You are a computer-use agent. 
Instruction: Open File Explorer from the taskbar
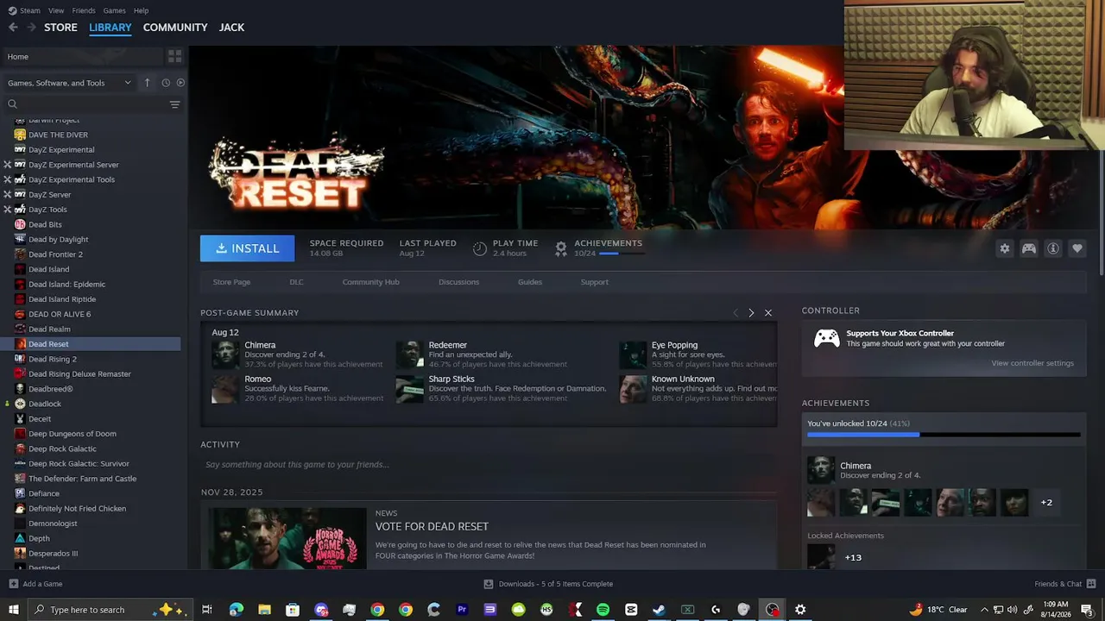(264, 610)
